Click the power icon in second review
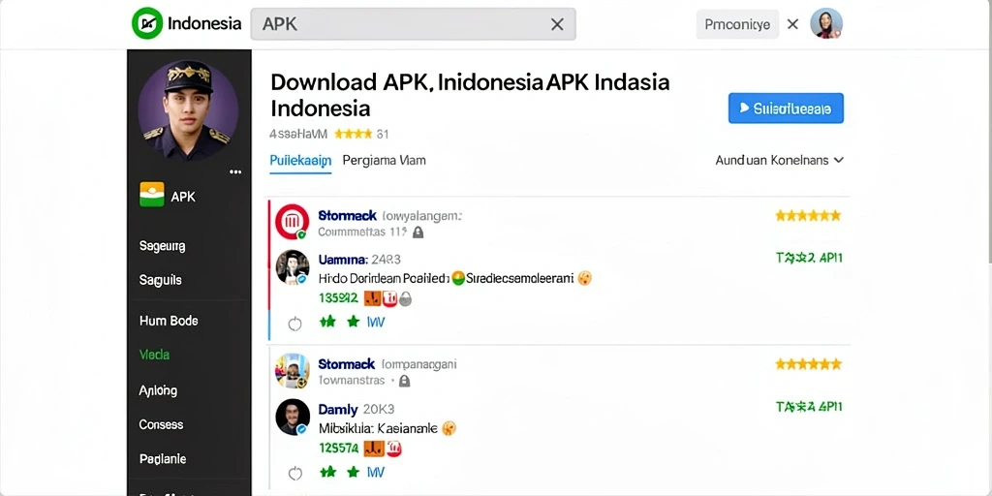Image resolution: width=992 pixels, height=496 pixels. pyautogui.click(x=294, y=473)
